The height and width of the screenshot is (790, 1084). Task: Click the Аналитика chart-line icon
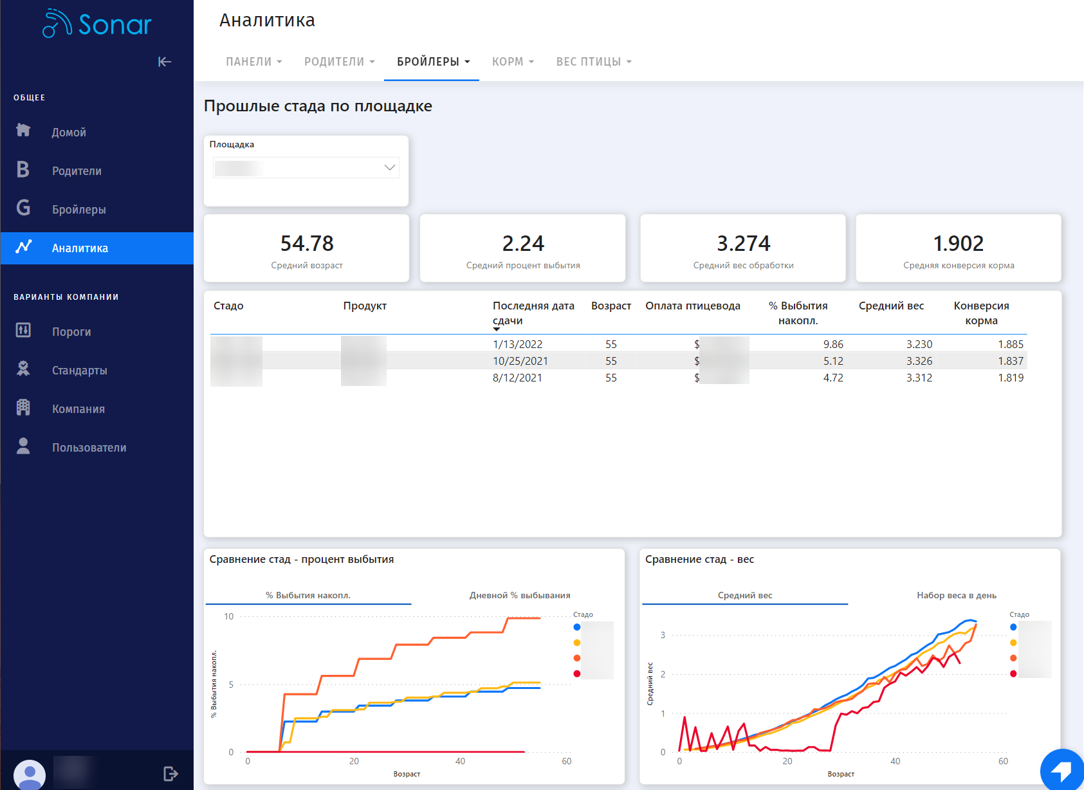(24, 247)
